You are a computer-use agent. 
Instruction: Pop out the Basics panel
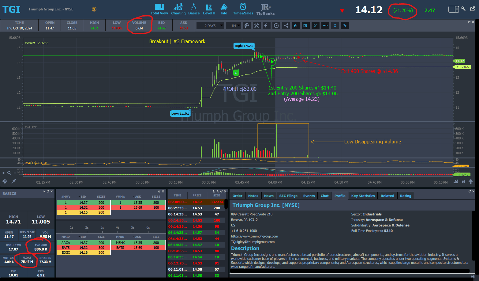[48, 191]
